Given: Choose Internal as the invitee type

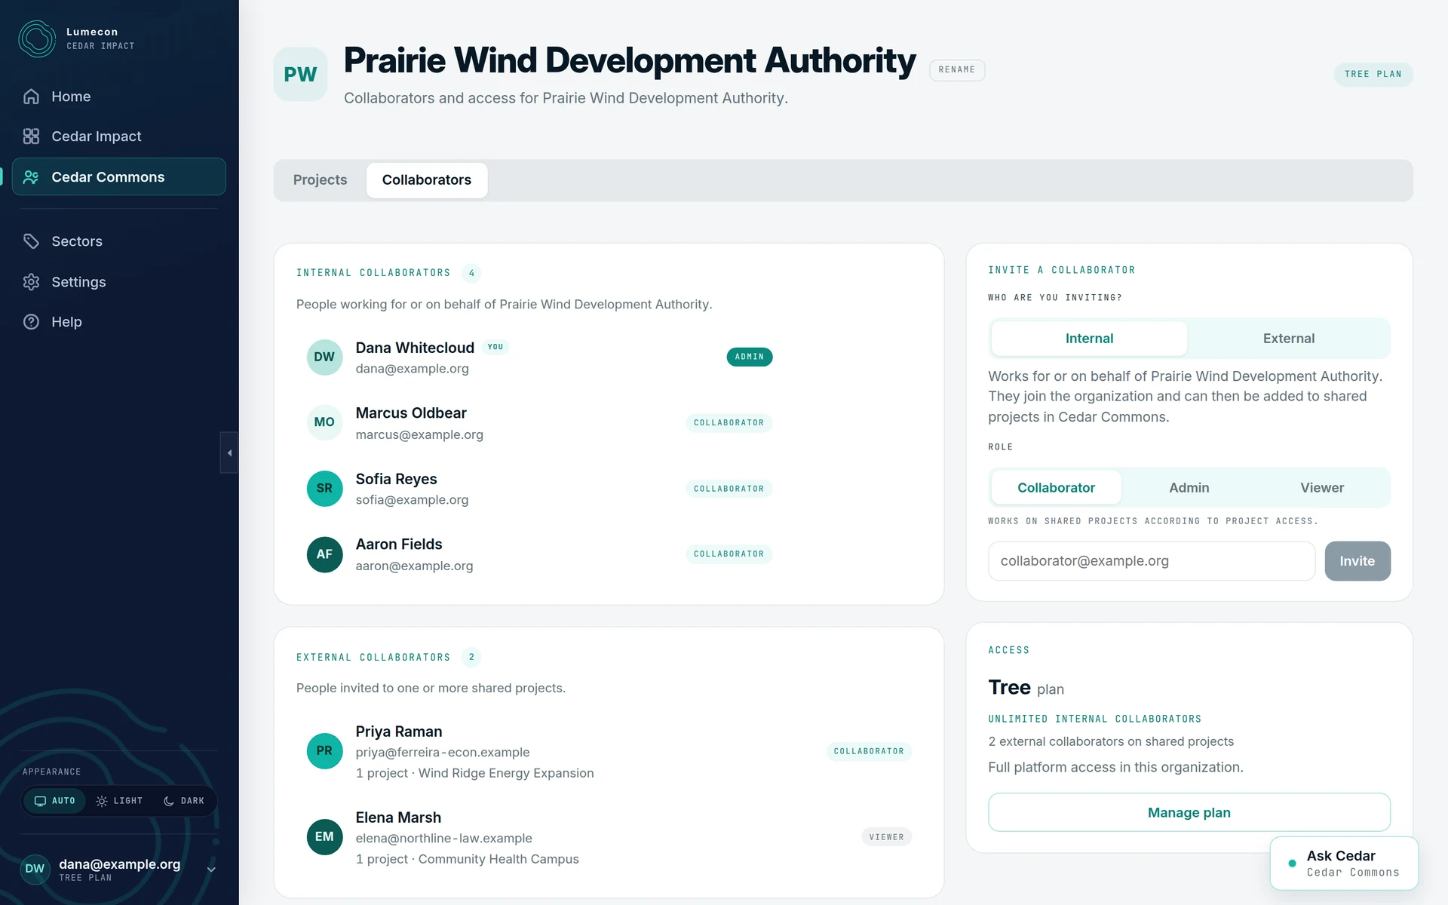Looking at the screenshot, I should pyautogui.click(x=1089, y=339).
